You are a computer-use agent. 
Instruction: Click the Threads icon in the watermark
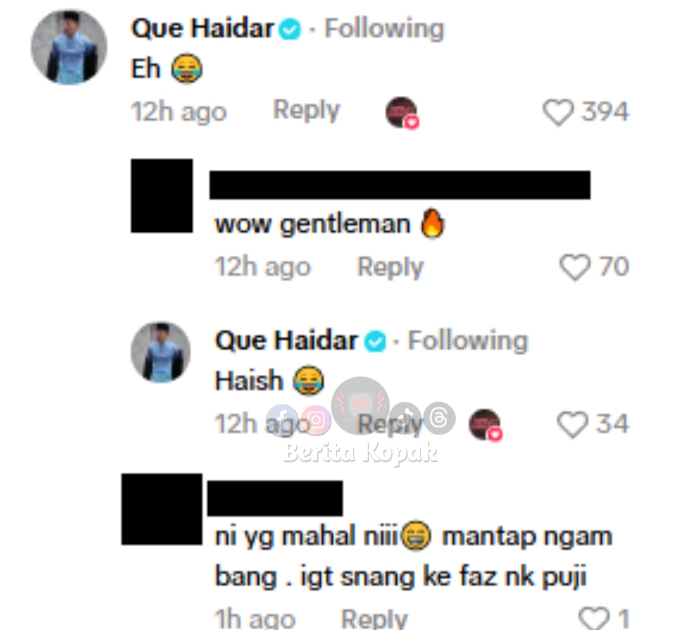pos(440,418)
